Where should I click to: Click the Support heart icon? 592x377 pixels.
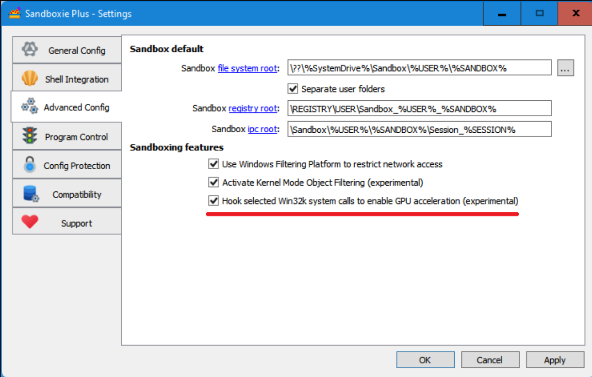(30, 222)
